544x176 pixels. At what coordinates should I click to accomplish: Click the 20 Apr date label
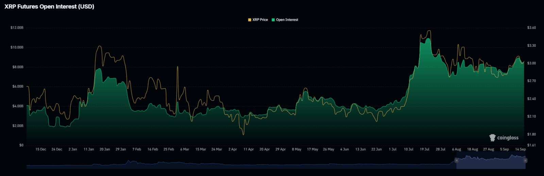(265, 149)
